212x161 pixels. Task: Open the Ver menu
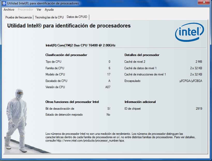[x=39, y=10]
